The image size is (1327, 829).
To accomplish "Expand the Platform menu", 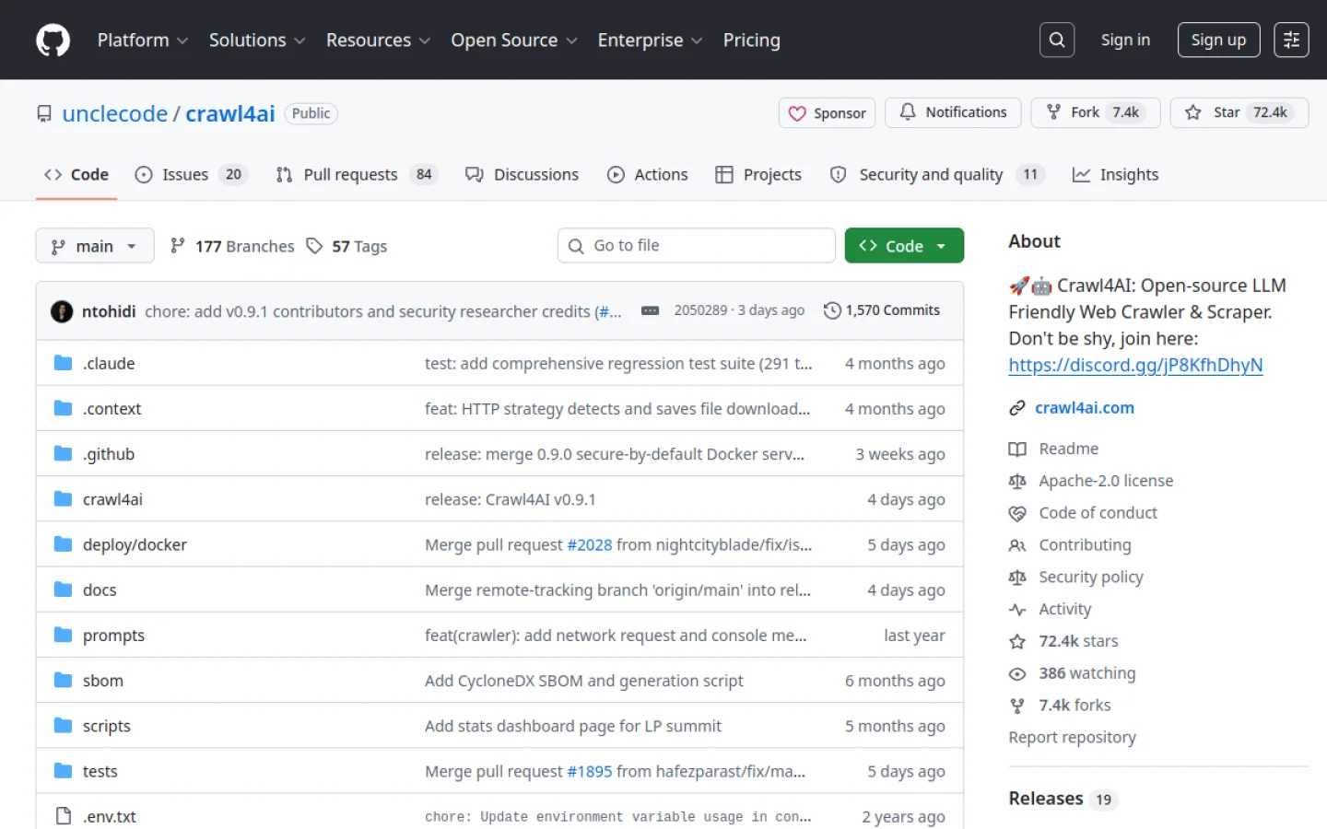I will click(x=143, y=40).
